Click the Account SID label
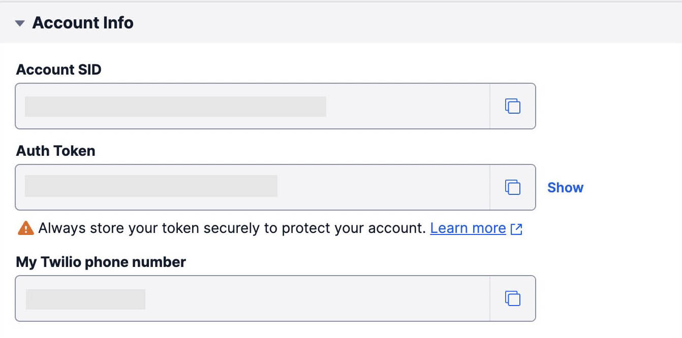This screenshot has height=338, width=682. click(x=58, y=70)
